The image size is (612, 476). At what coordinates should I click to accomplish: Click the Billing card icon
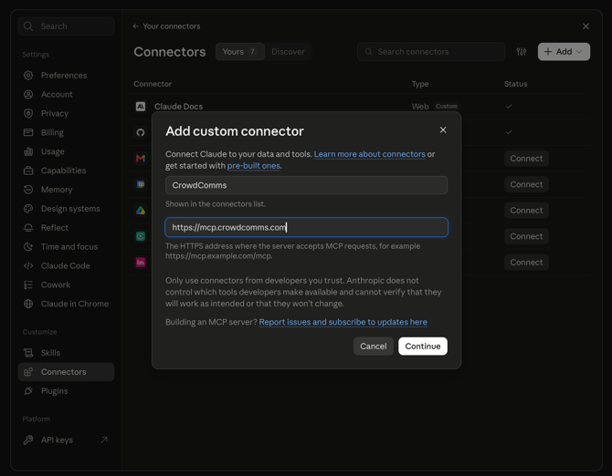coord(28,132)
